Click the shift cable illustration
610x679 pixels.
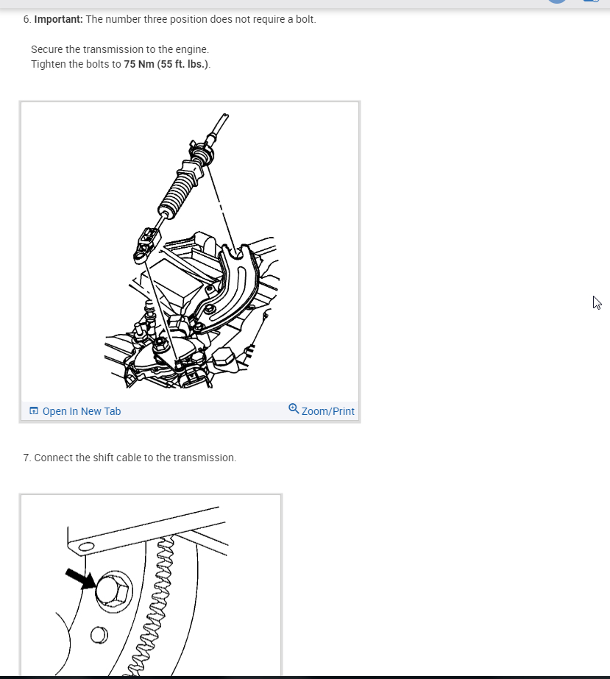coord(190,252)
